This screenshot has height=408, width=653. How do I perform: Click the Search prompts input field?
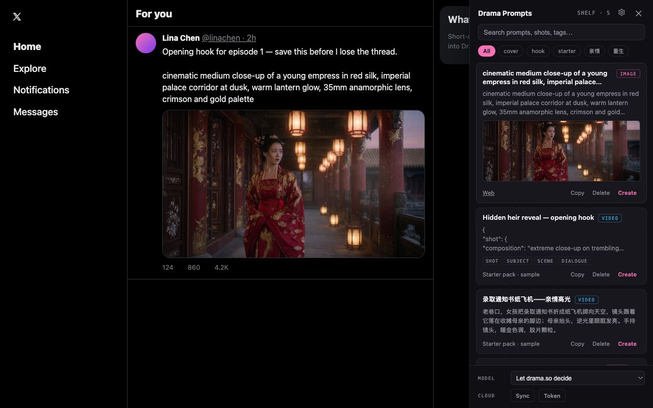[x=561, y=32]
